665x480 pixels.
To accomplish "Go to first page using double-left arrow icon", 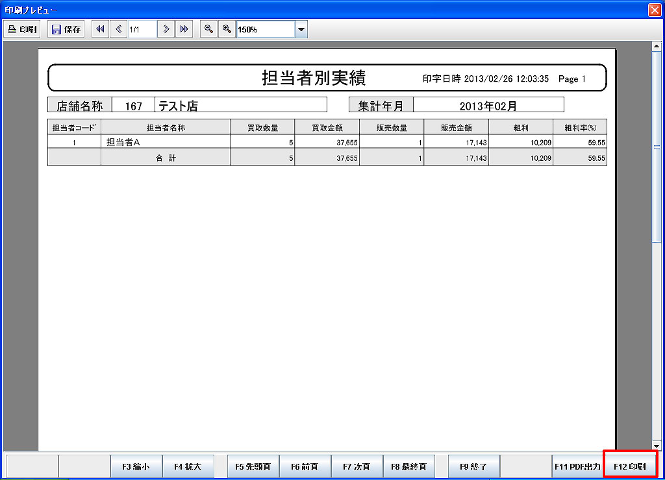I will (100, 29).
